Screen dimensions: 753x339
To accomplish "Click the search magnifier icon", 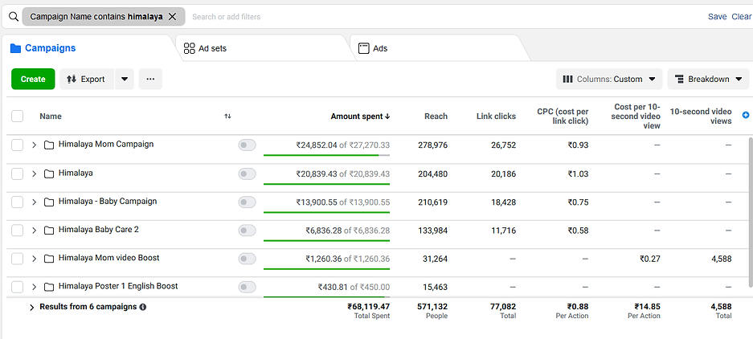I will (13, 16).
